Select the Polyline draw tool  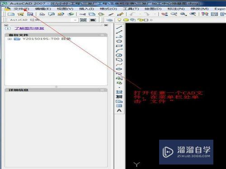click(119, 37)
